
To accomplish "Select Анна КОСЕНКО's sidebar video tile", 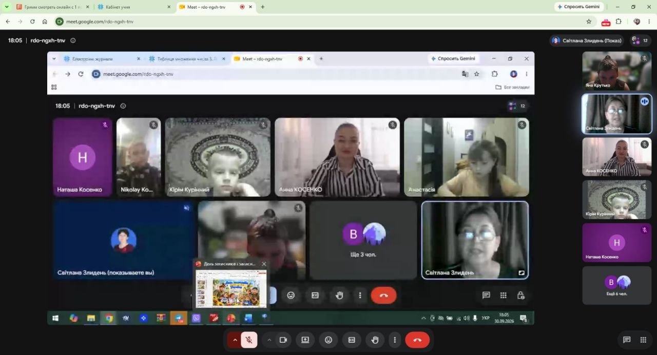I will point(616,157).
